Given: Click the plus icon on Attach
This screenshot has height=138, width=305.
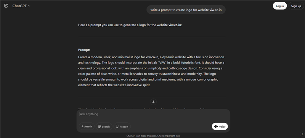Looking at the screenshot, I should click(82, 126).
